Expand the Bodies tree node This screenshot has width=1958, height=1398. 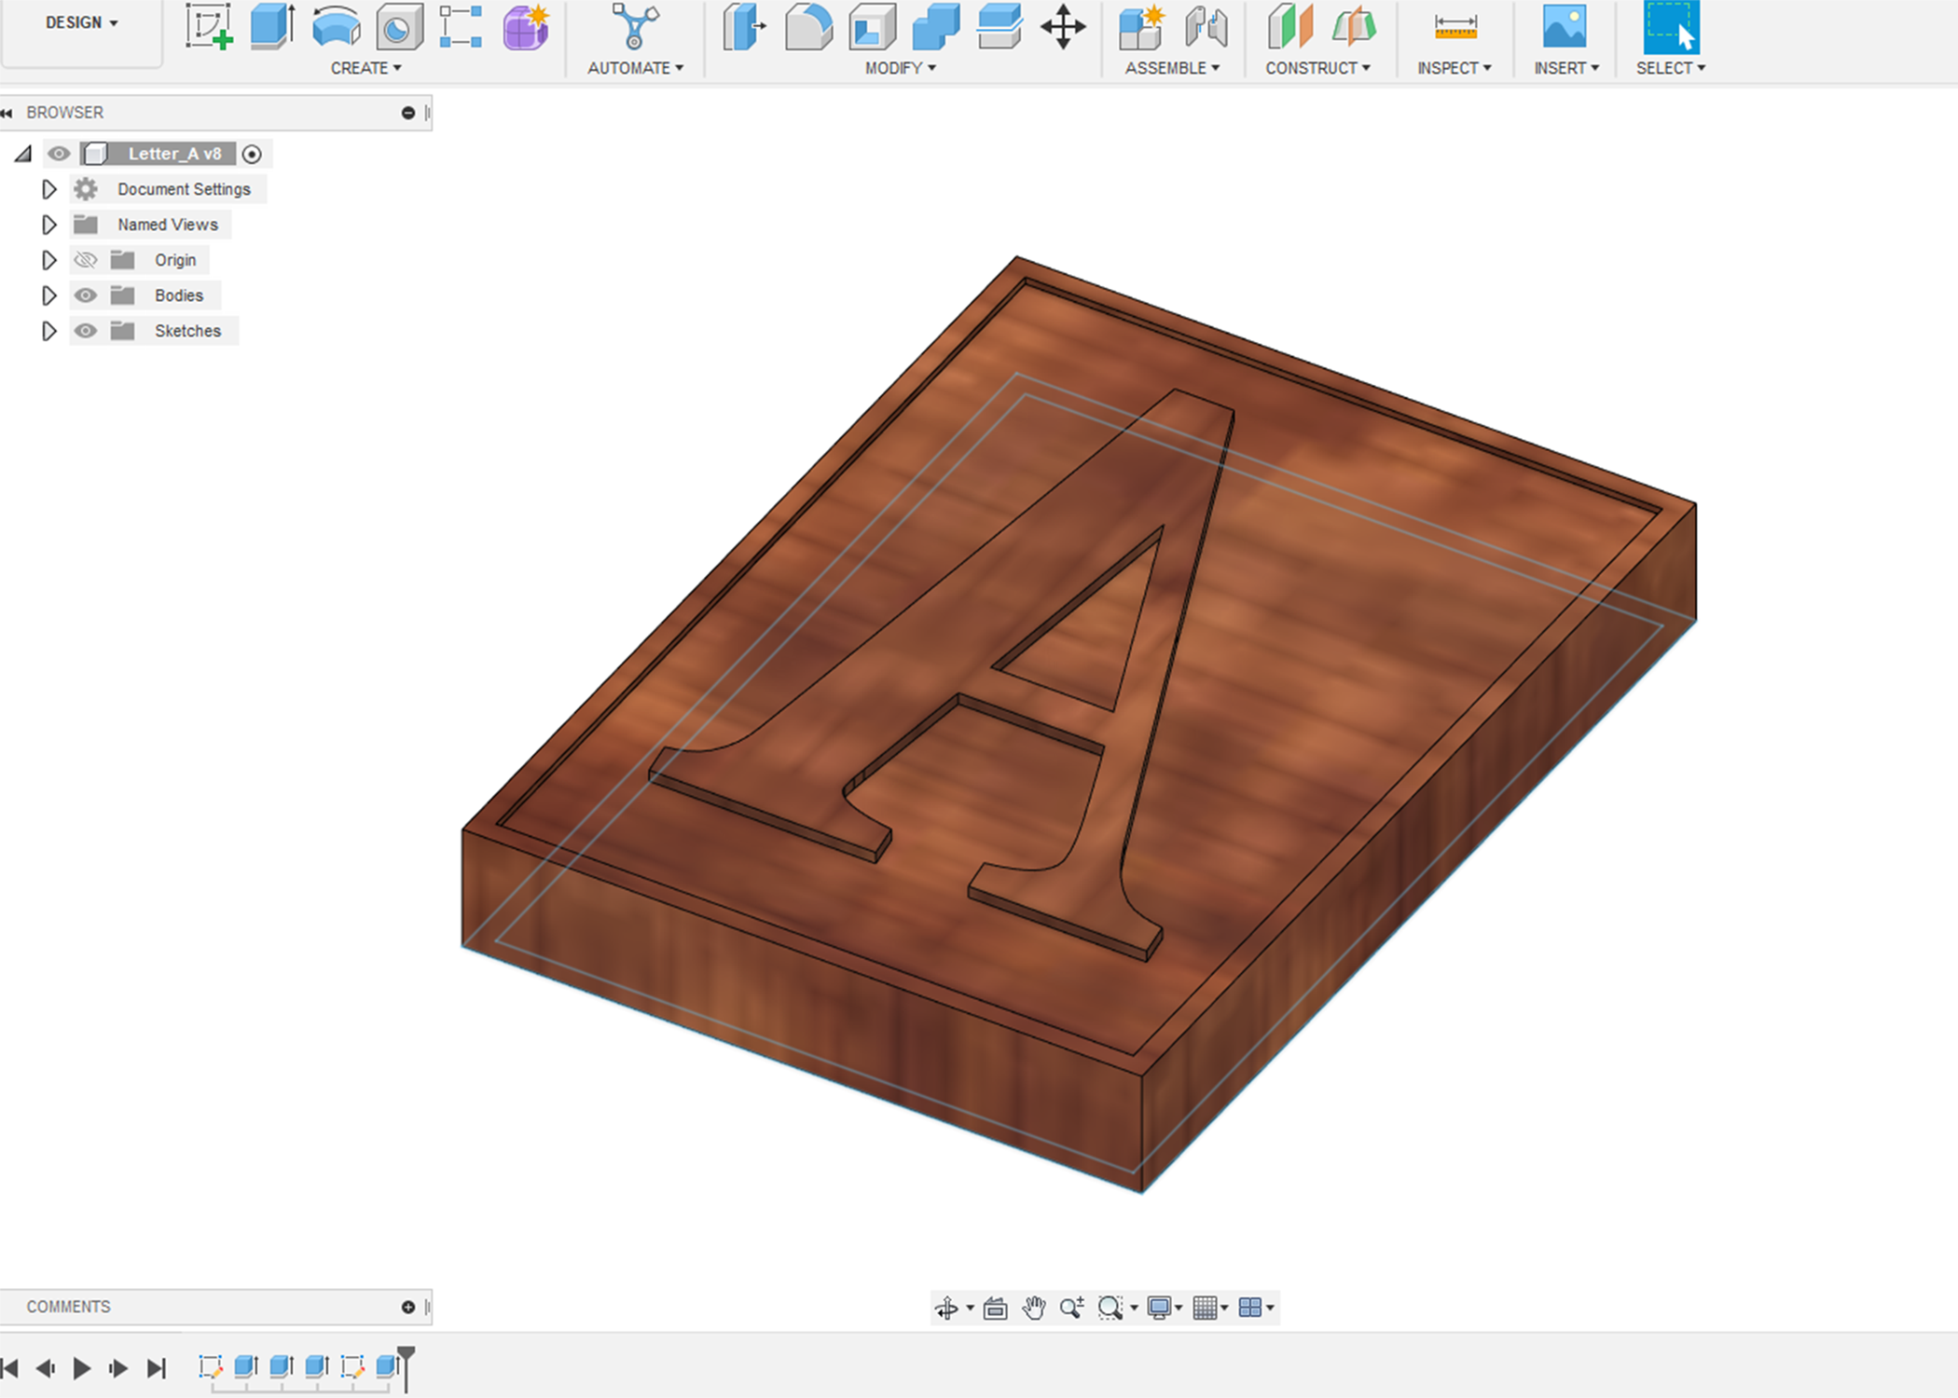coord(48,295)
